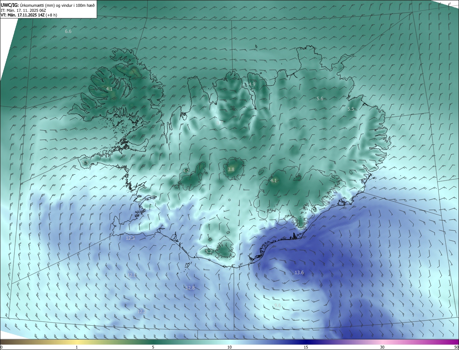Click the '5' tick on color scale
This screenshot has height=350, width=459.
click(x=153, y=347)
